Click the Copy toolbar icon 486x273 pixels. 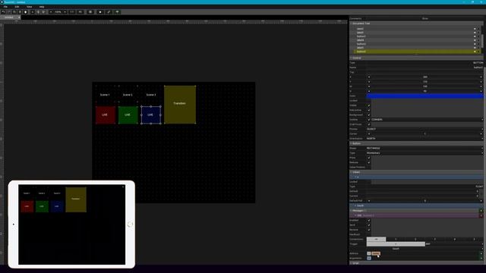point(20,12)
